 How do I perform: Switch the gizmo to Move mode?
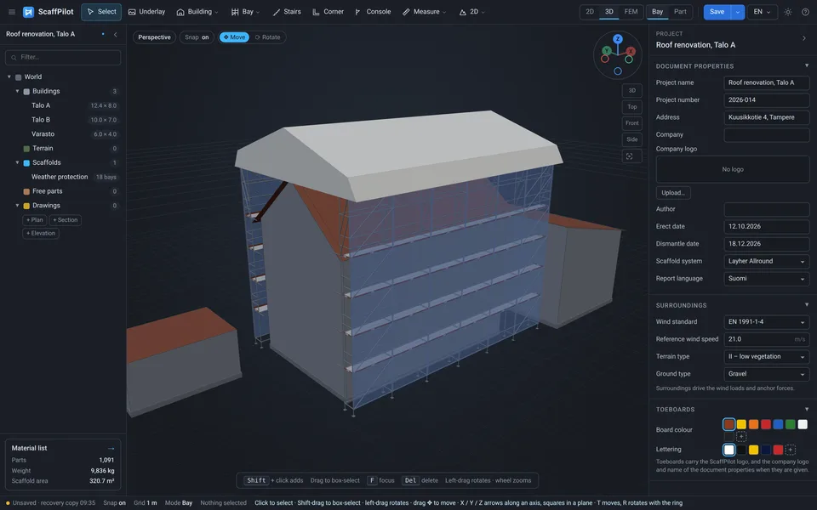point(234,37)
